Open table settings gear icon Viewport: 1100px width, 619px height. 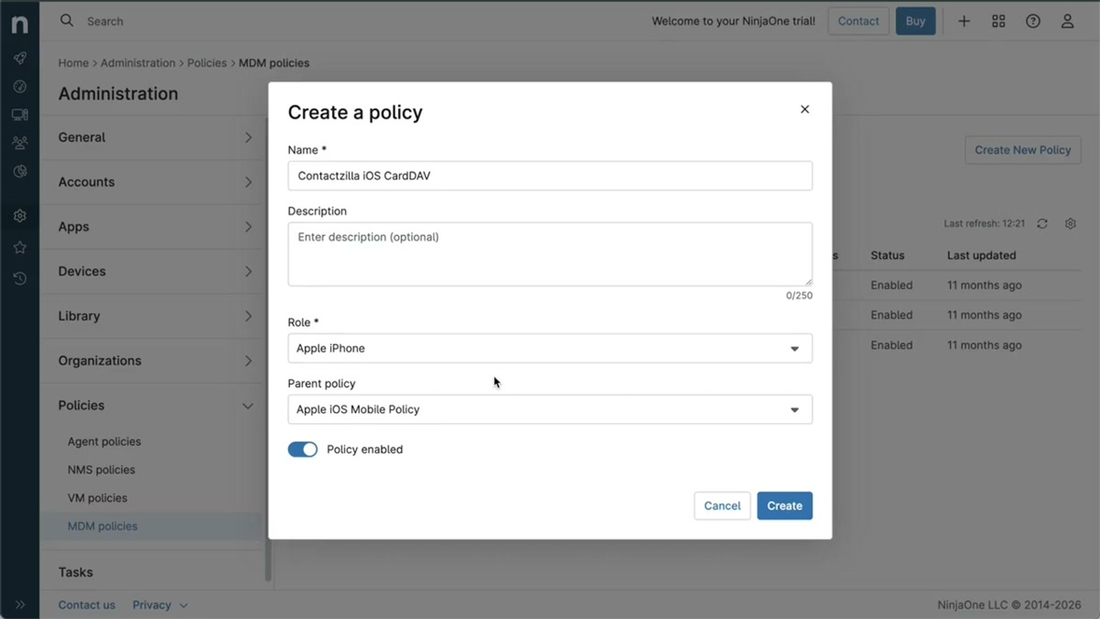tap(1070, 224)
